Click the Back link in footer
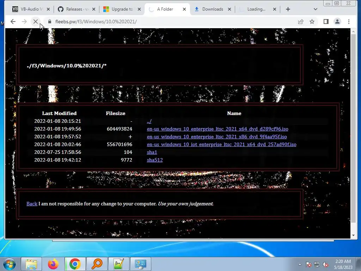The height and width of the screenshot is (271, 361). coord(32,204)
